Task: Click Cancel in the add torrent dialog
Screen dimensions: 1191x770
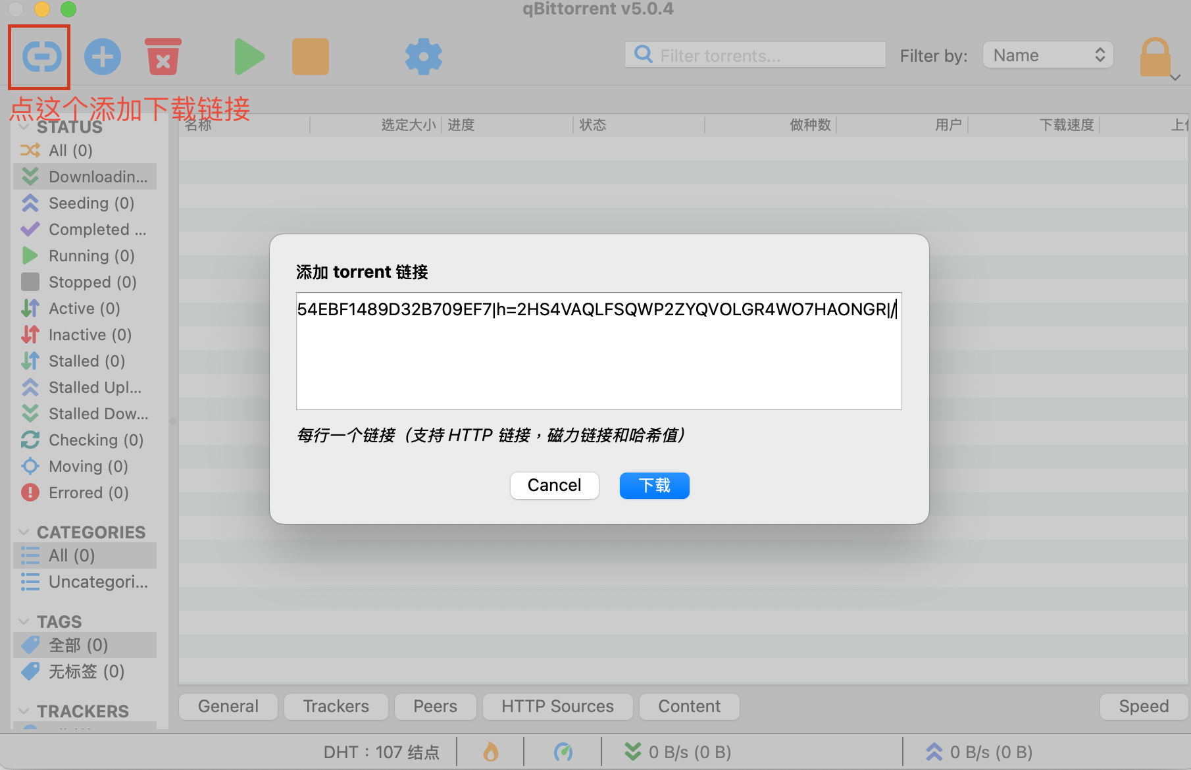Action: click(x=554, y=485)
